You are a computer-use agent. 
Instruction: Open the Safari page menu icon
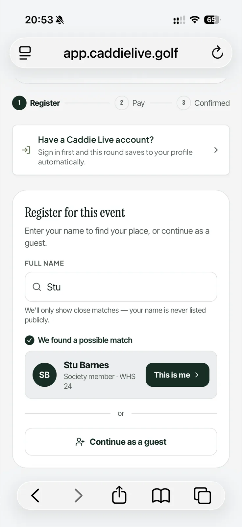[25, 53]
